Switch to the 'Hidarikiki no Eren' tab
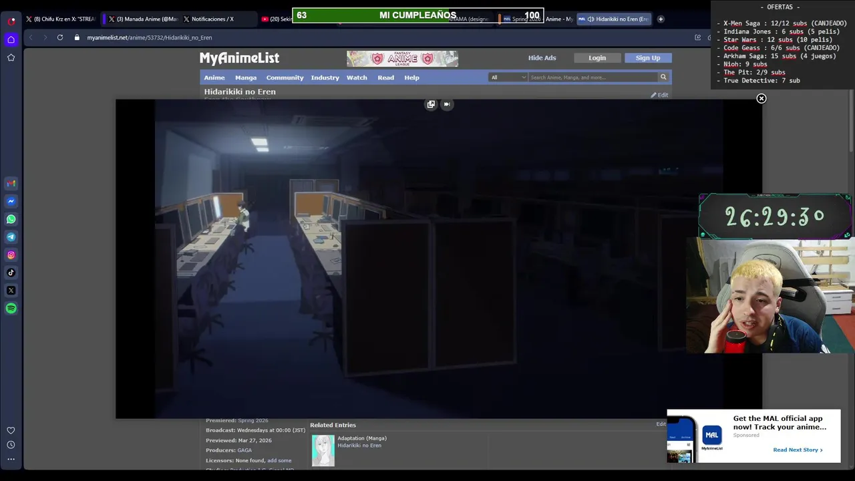Viewport: 855px width, 481px height. tap(615, 19)
